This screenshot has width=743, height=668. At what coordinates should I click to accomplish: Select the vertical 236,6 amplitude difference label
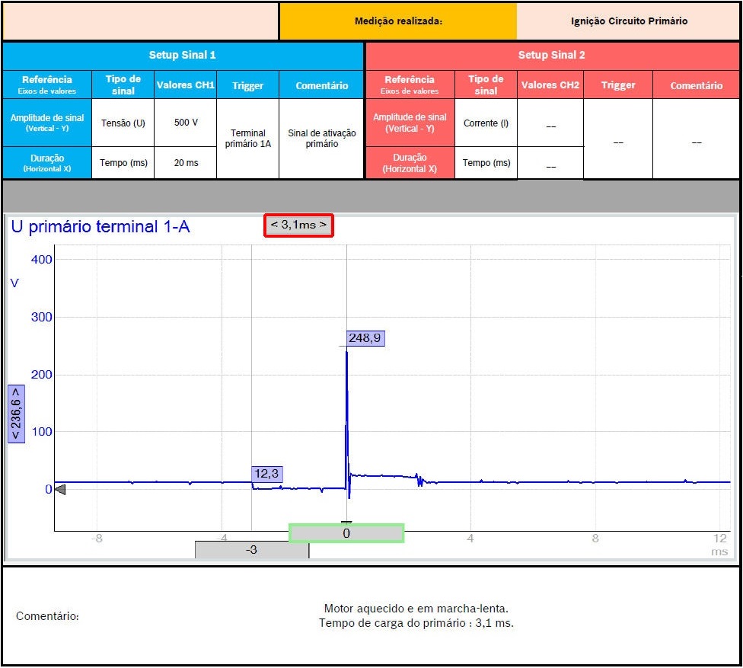16,413
